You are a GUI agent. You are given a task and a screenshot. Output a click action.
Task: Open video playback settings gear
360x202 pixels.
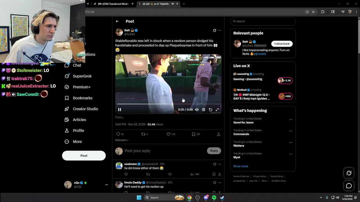coord(204,110)
